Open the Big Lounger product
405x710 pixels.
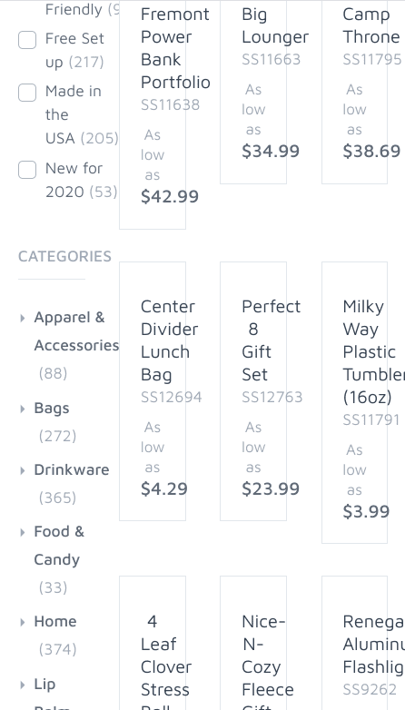pyautogui.click(x=275, y=25)
